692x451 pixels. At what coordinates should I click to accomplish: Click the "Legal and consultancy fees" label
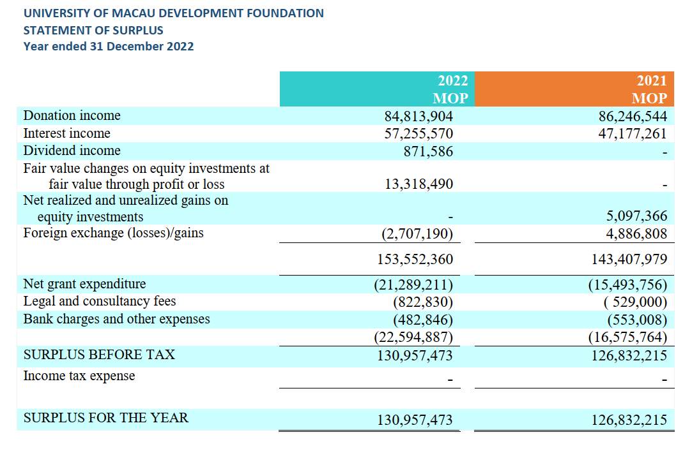point(99,301)
